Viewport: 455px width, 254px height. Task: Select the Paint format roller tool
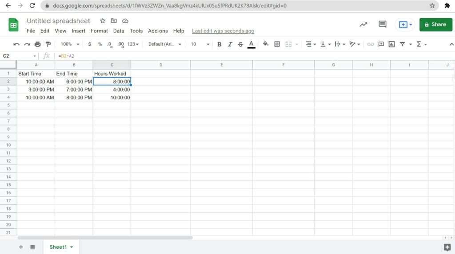[x=48, y=44]
